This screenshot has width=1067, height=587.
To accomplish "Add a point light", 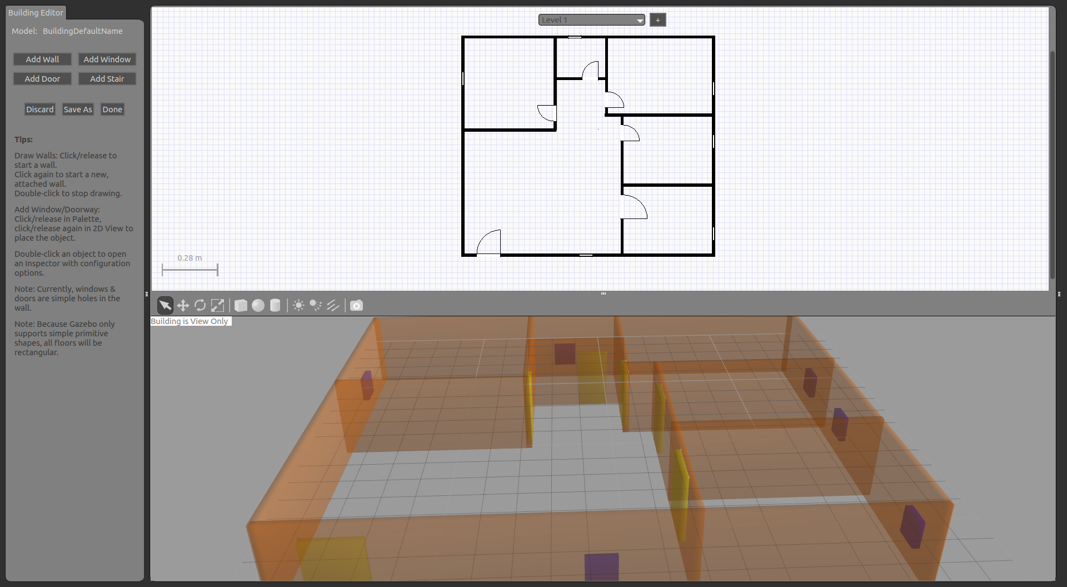I will pos(298,305).
